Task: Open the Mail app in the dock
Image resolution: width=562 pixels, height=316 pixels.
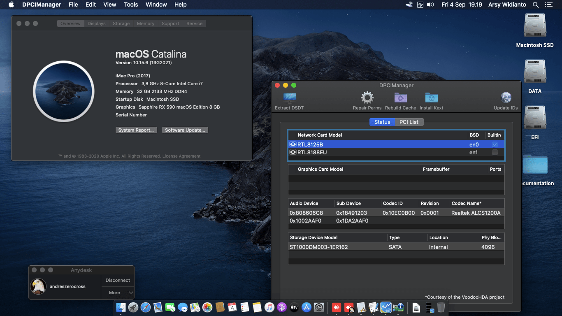Action: click(x=158, y=307)
